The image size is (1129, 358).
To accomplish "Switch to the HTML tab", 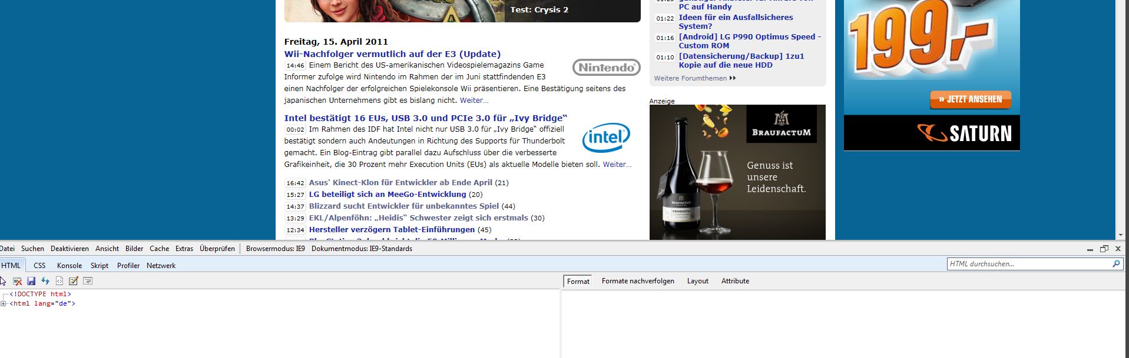I will click(x=11, y=266).
